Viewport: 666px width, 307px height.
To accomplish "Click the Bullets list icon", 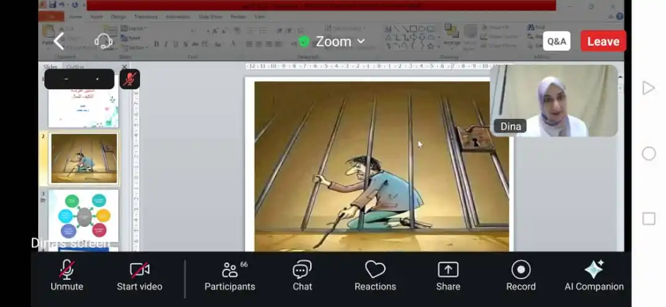I will coord(250,31).
